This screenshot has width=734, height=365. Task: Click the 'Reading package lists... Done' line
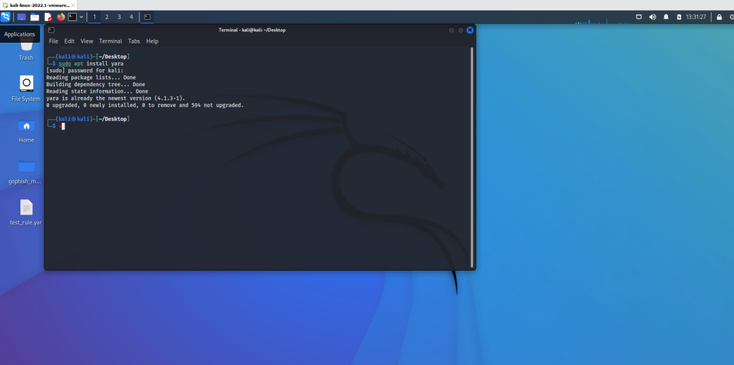(91, 77)
